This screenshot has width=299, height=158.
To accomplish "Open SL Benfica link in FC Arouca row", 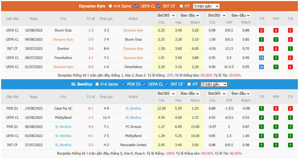I will click(x=63, y=127).
